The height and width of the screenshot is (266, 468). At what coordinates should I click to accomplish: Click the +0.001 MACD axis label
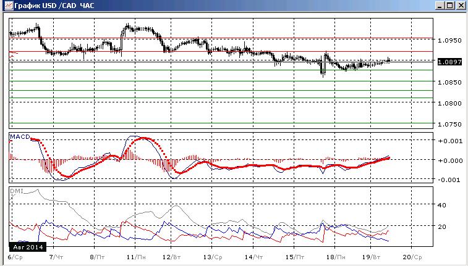pos(450,141)
